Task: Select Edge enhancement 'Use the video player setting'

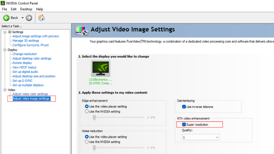Action: pos(87,106)
